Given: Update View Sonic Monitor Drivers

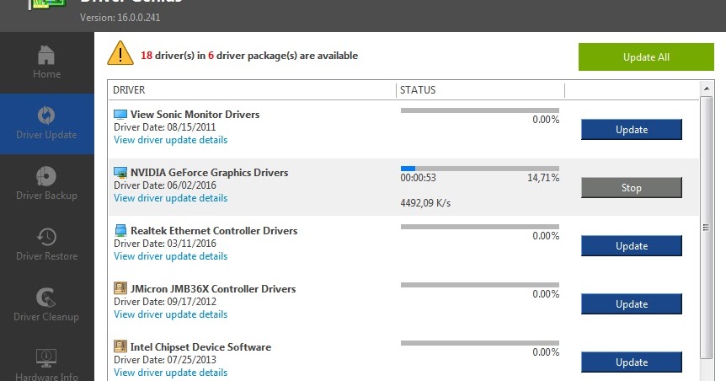Looking at the screenshot, I should click(632, 129).
